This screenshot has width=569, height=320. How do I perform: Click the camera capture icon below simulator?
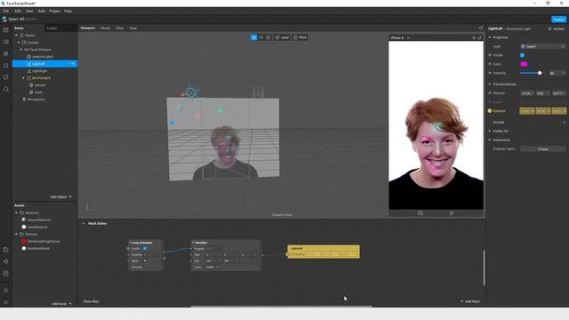(421, 213)
